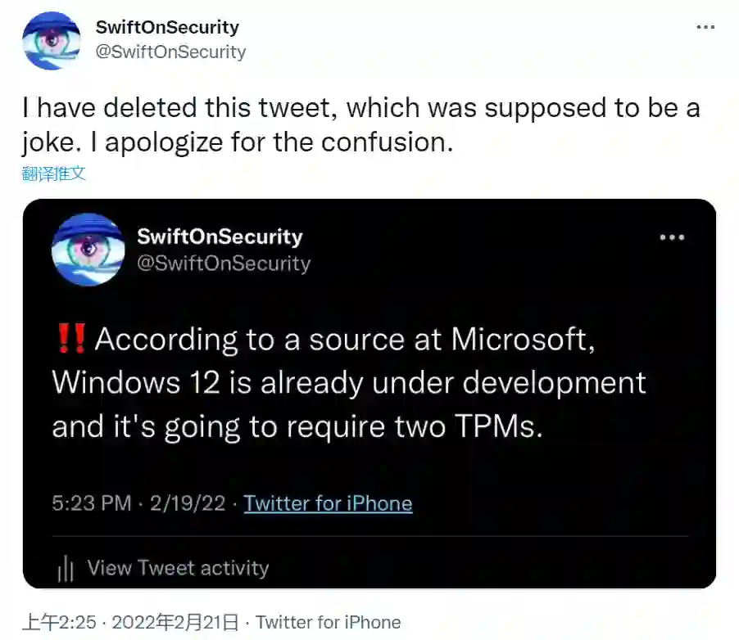
Task: Click the @SwiftOnSecurity handle in the quoted tweet
Action: click(x=224, y=264)
